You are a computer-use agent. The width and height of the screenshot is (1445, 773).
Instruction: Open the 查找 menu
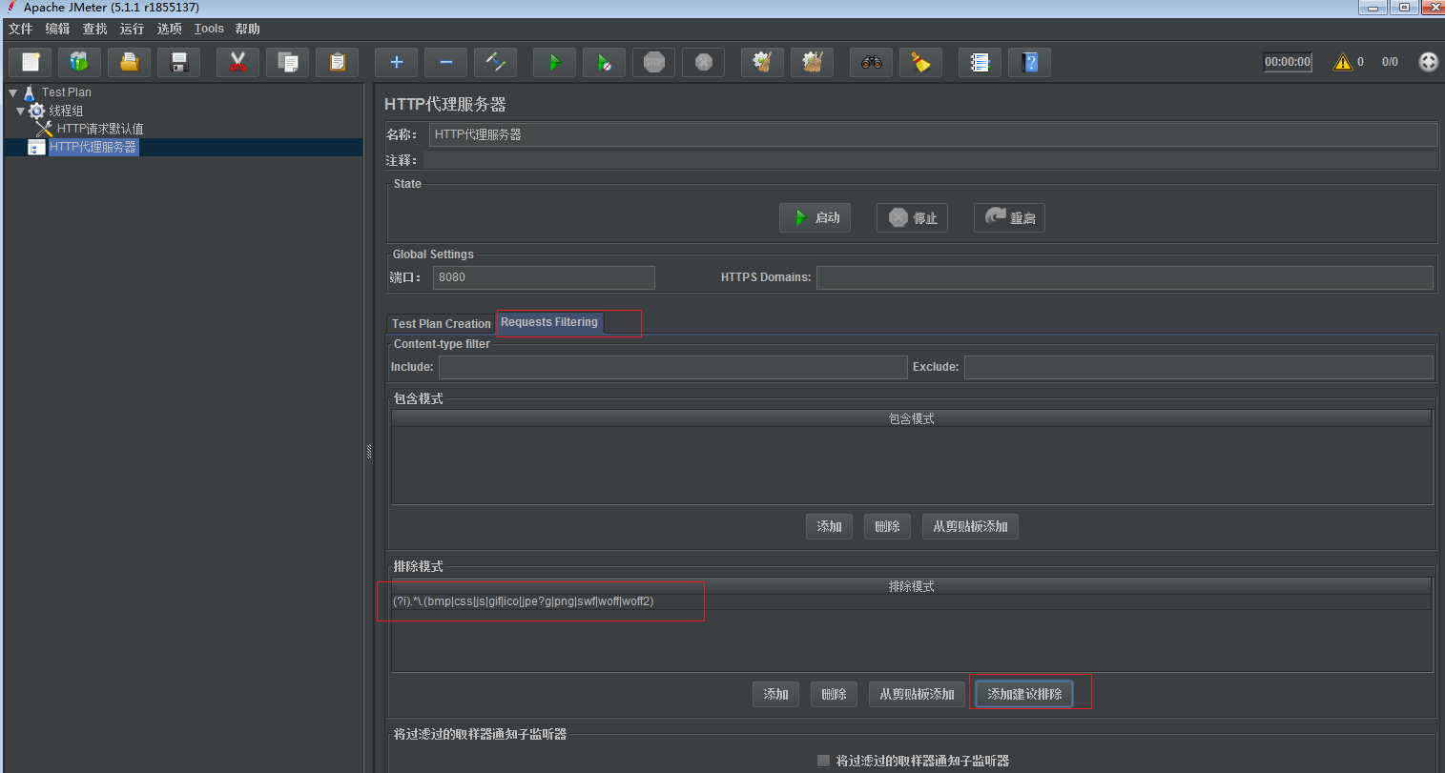point(95,29)
